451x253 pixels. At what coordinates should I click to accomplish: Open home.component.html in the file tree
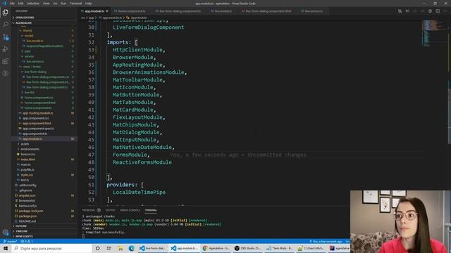click(x=39, y=103)
